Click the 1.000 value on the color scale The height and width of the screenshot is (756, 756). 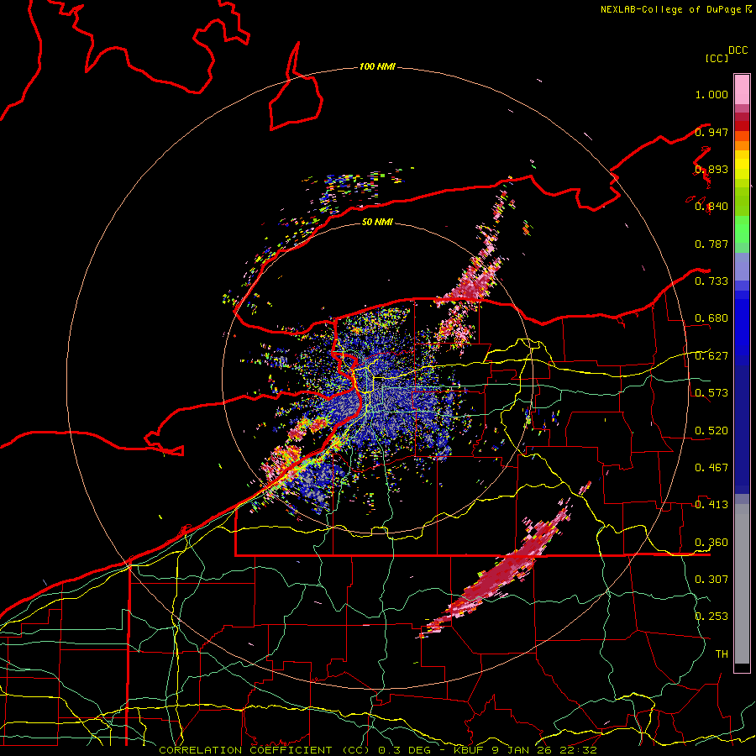point(711,94)
